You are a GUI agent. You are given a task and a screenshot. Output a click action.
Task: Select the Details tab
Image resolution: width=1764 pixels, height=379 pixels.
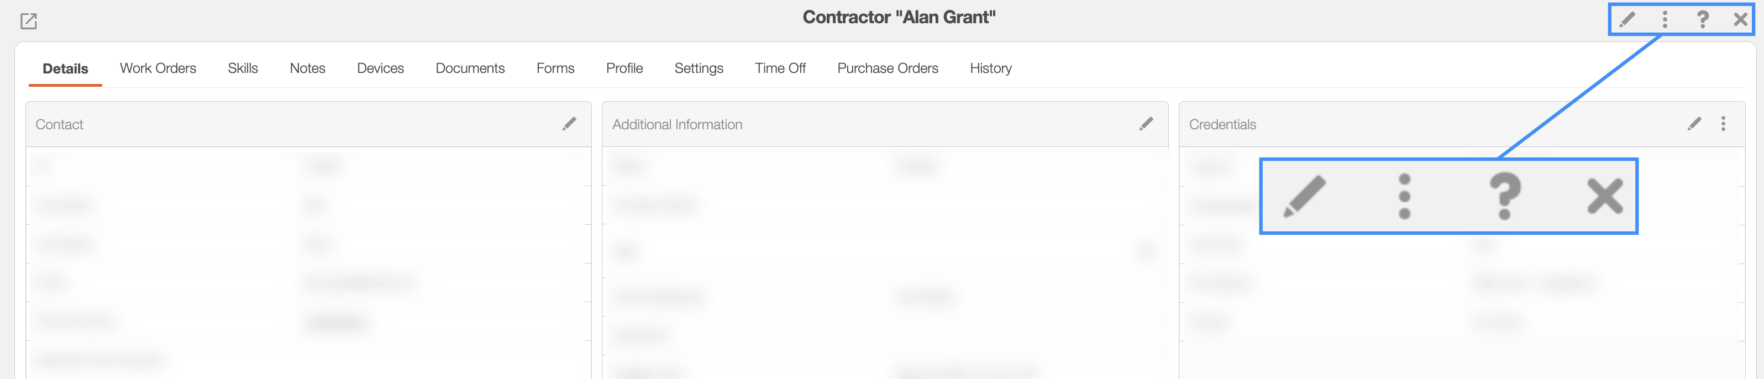66,69
